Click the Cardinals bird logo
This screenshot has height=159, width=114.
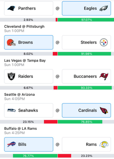[x=104, y=110]
